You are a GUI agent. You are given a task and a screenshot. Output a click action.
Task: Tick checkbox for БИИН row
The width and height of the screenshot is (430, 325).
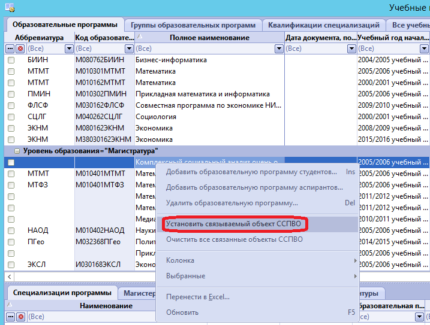pos(11,60)
